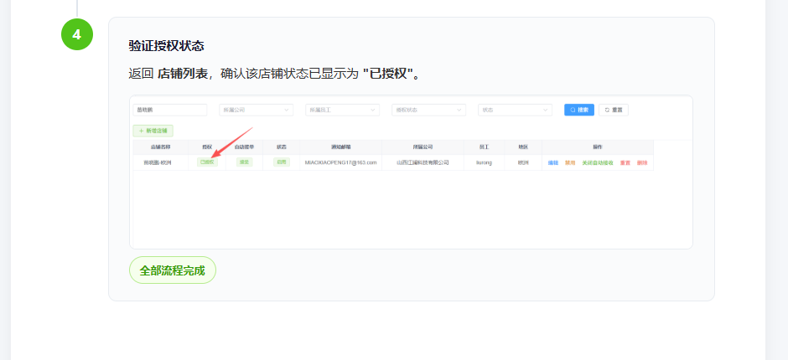Viewport: 788px width, 360px height.
Task: Click the 通知邮箱 column header
Action: click(340, 147)
